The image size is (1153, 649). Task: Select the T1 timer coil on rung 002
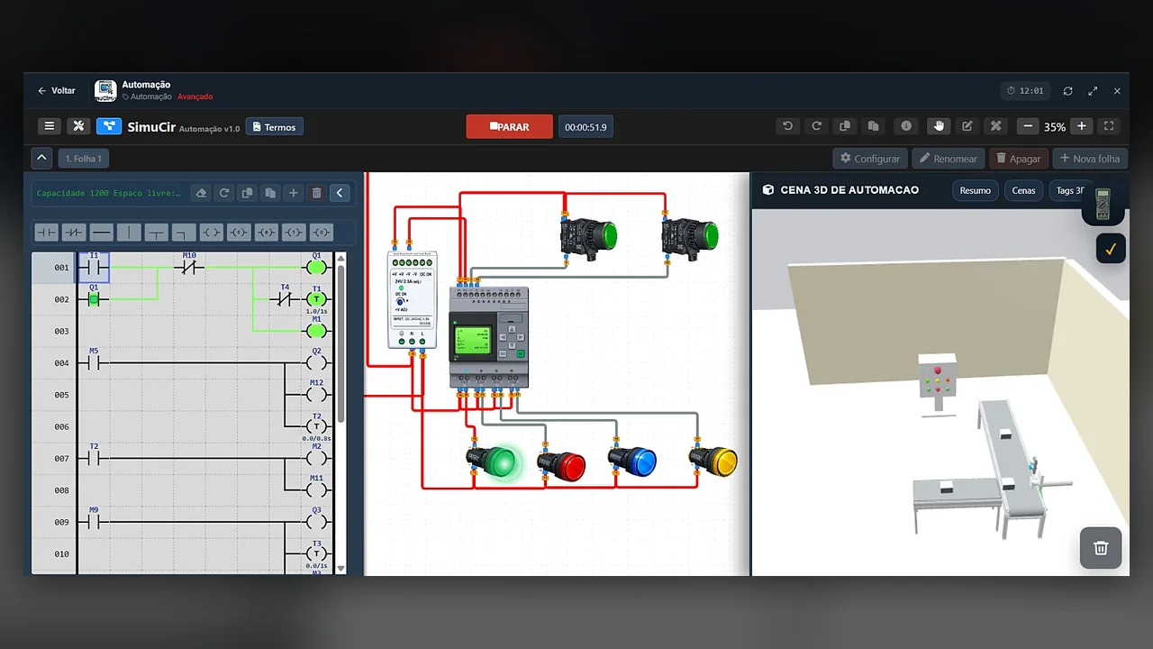point(316,298)
